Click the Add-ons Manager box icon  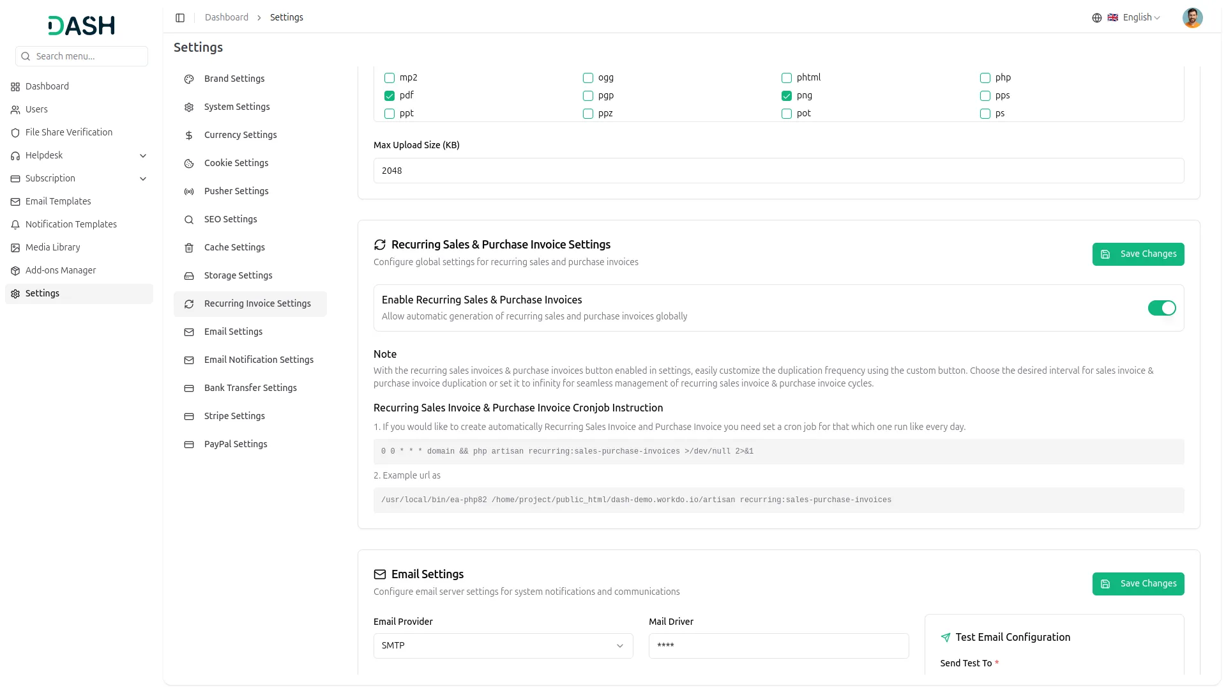[15, 271]
